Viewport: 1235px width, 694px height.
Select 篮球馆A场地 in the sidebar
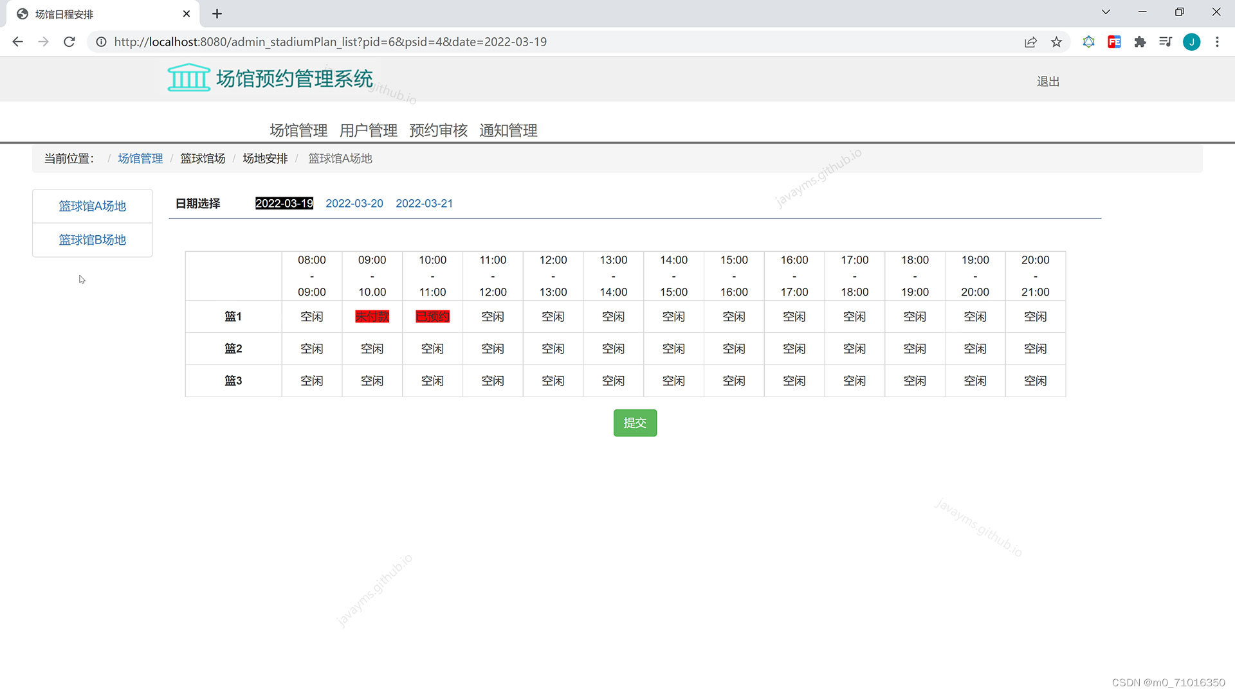pyautogui.click(x=92, y=206)
